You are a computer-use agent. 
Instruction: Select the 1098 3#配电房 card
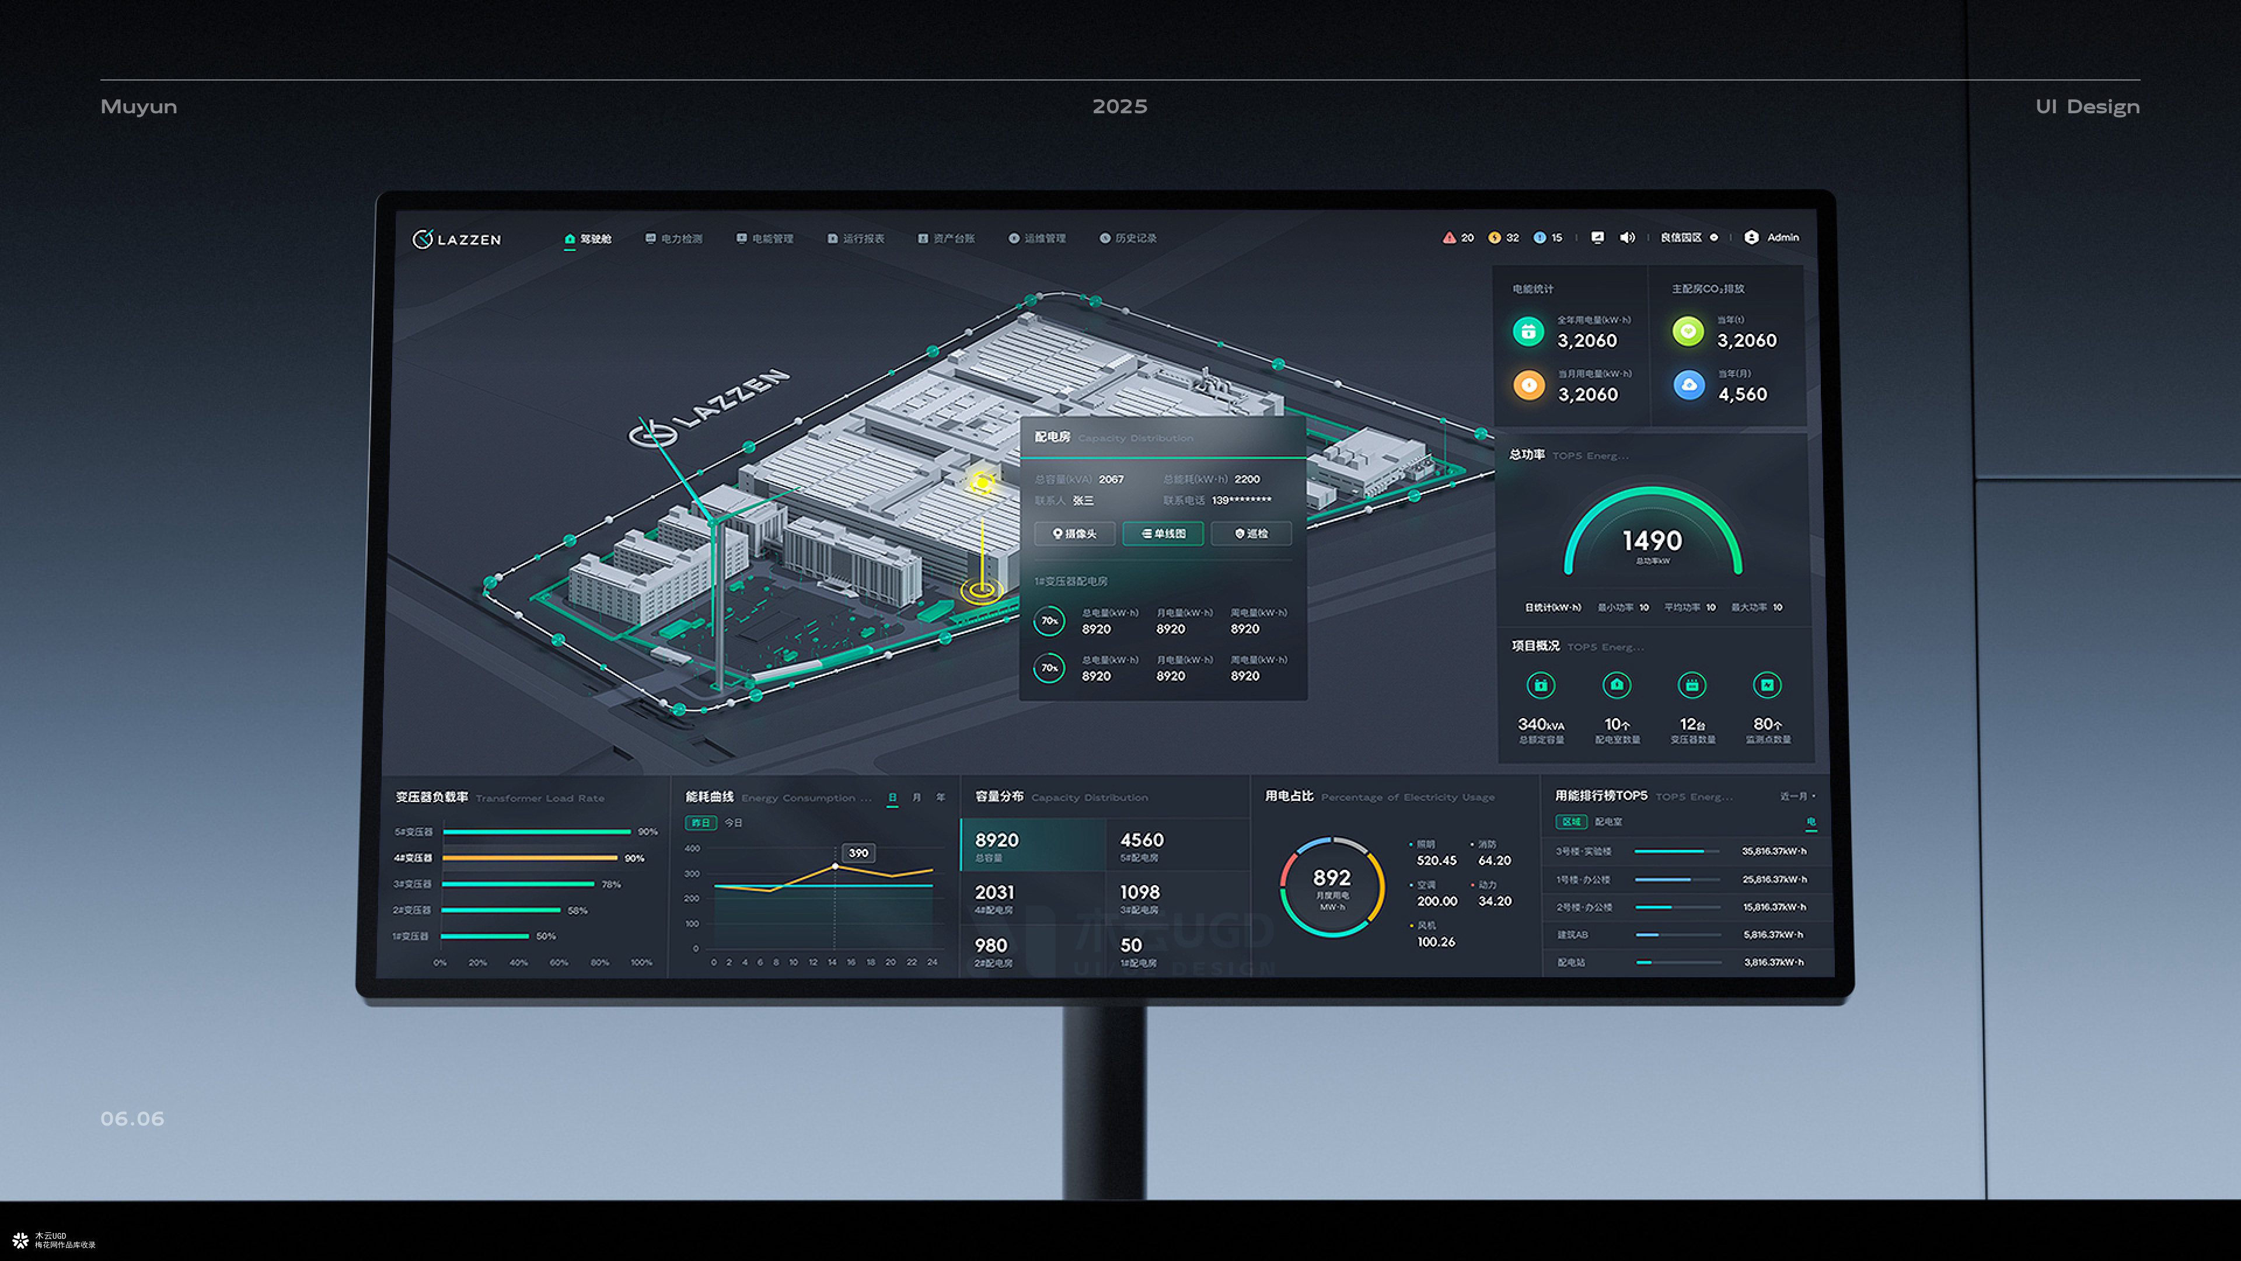tap(1178, 898)
